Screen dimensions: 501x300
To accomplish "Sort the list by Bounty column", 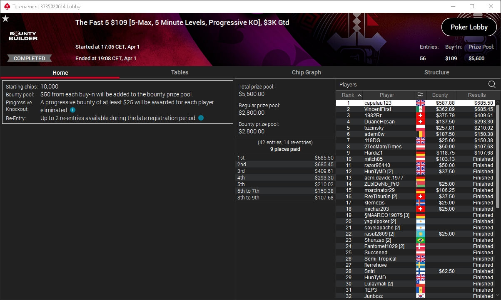I will tap(440, 95).
